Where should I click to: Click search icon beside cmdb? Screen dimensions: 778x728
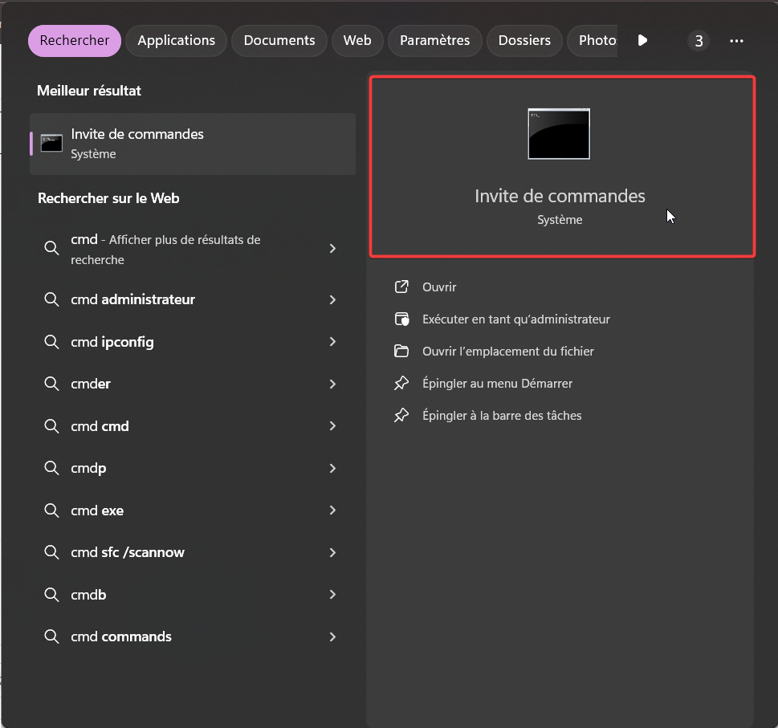pyautogui.click(x=51, y=594)
